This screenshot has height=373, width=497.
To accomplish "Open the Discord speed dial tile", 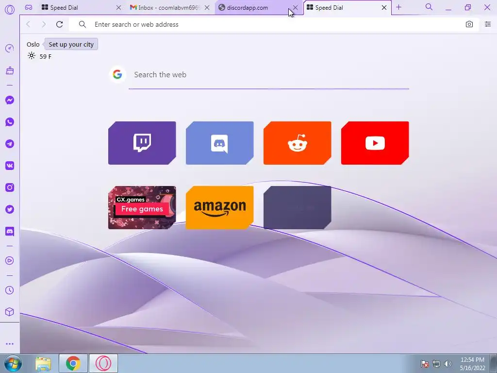I will [220, 143].
